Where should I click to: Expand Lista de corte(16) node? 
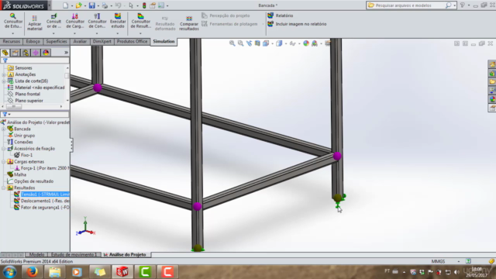[3, 81]
